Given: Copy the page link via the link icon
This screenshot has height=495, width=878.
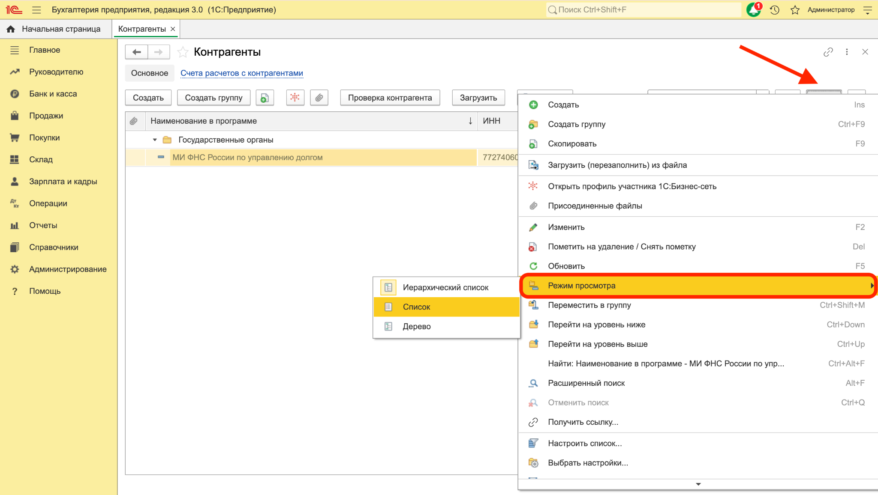Looking at the screenshot, I should point(828,52).
